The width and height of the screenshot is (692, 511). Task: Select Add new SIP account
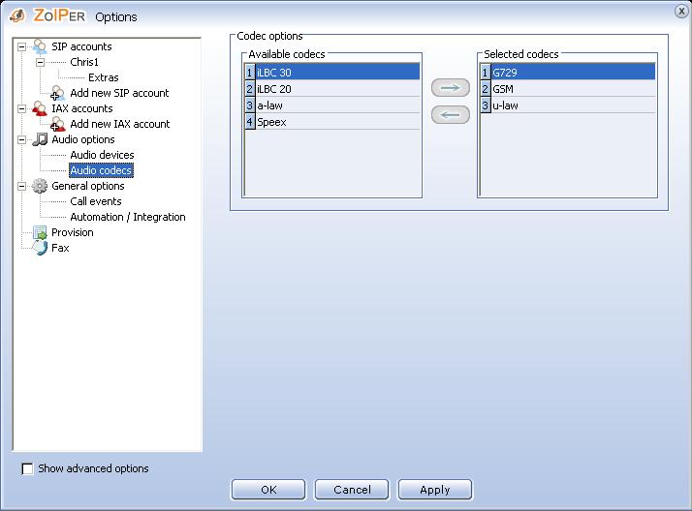[119, 93]
